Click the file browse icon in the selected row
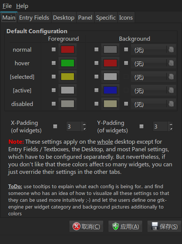 171,77
